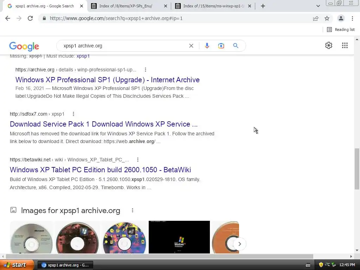Show next images with carousel arrow
This screenshot has width=360, height=270.
240,244
